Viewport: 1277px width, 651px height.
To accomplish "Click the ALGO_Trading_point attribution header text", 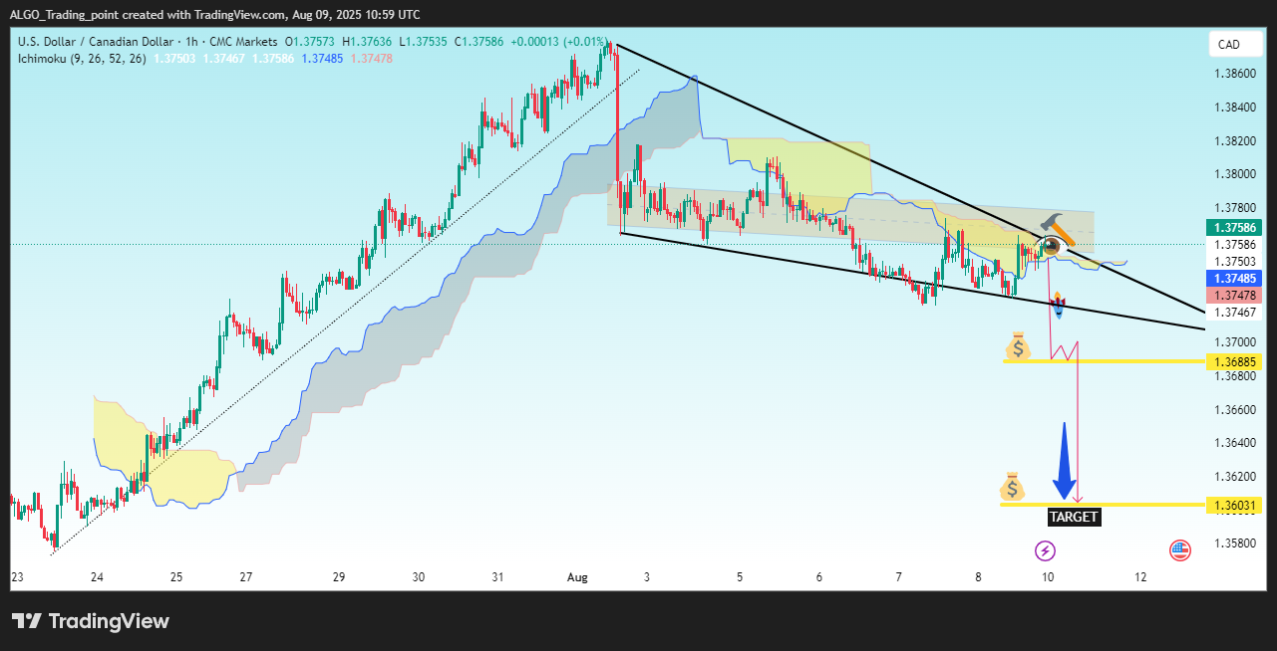I will [215, 15].
